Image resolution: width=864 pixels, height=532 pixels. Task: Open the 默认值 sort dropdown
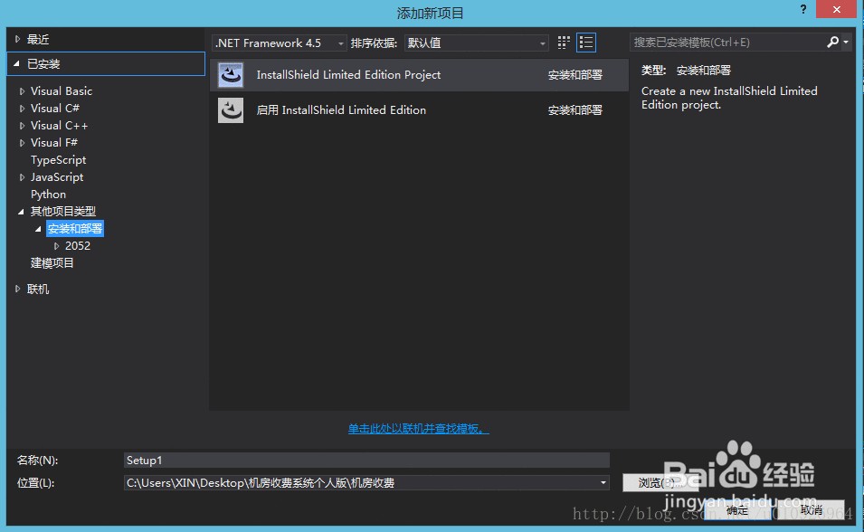pyautogui.click(x=476, y=43)
